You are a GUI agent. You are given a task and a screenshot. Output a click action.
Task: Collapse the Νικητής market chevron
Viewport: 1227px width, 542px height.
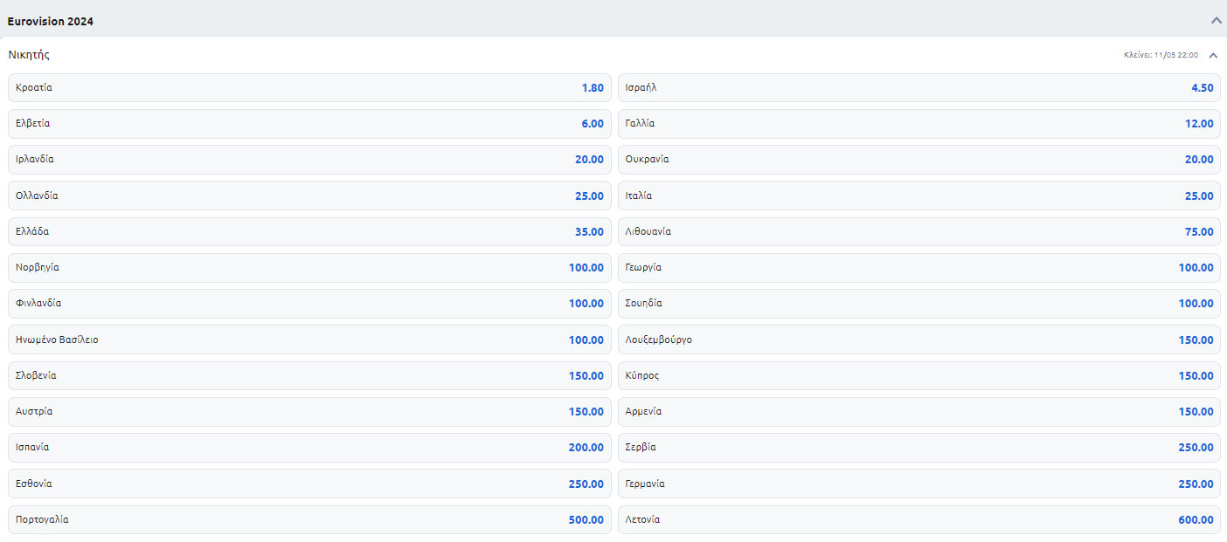(x=1213, y=55)
